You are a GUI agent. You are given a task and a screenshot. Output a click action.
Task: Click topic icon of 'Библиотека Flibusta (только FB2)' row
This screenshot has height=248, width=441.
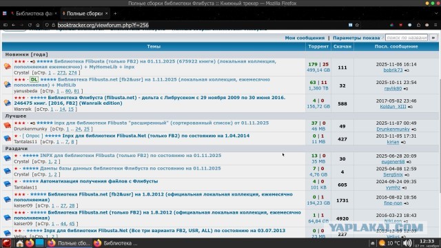pos(8,66)
